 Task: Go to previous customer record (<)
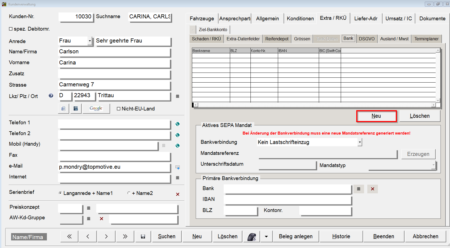point(88,236)
